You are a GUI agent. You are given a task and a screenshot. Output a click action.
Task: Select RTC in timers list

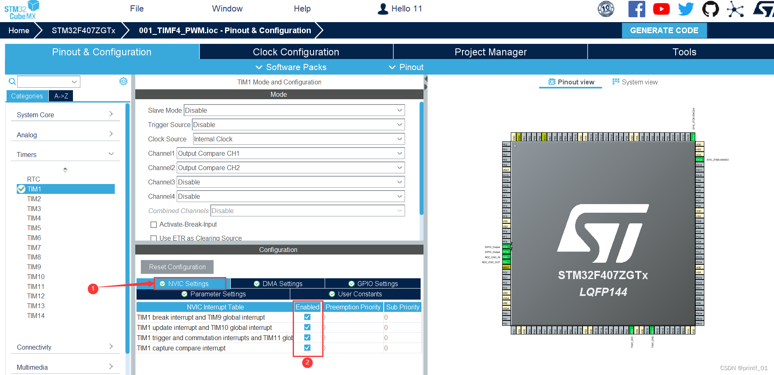click(x=34, y=179)
